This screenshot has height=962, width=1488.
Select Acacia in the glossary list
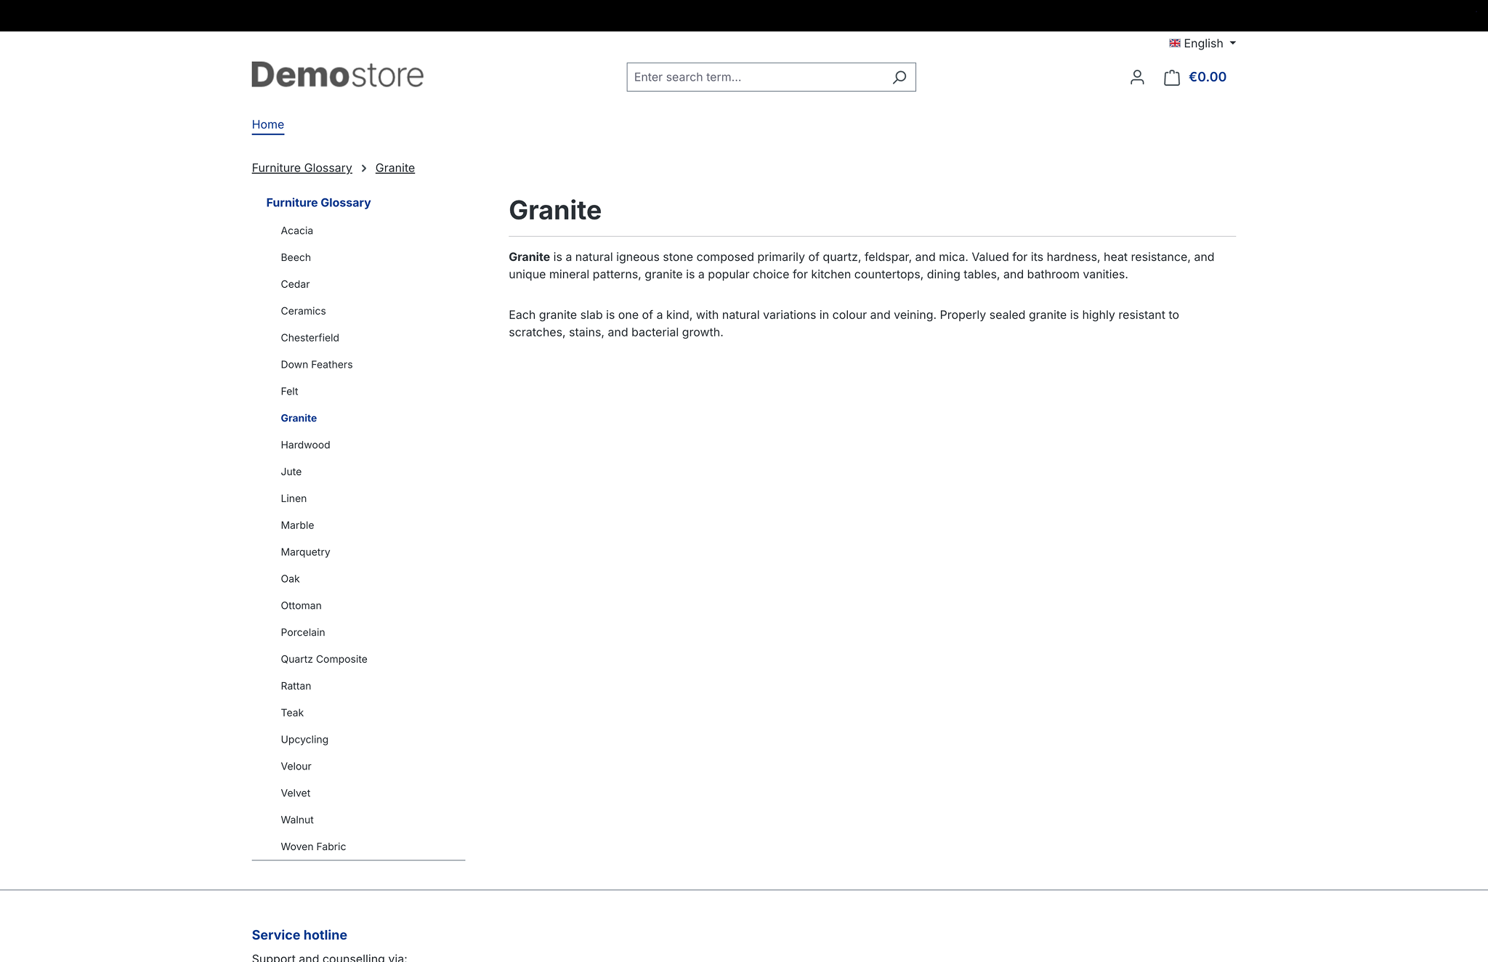pyautogui.click(x=297, y=230)
